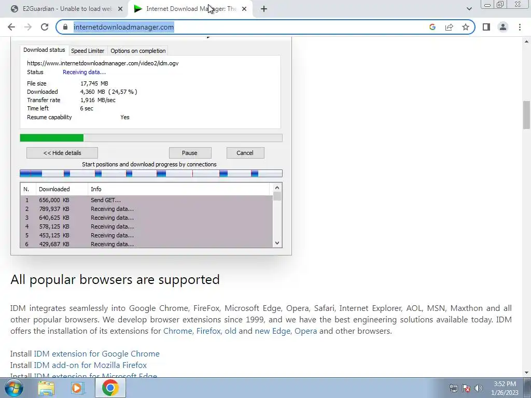
Task: Switch to the Speed Limiter tab
Action: (88, 51)
